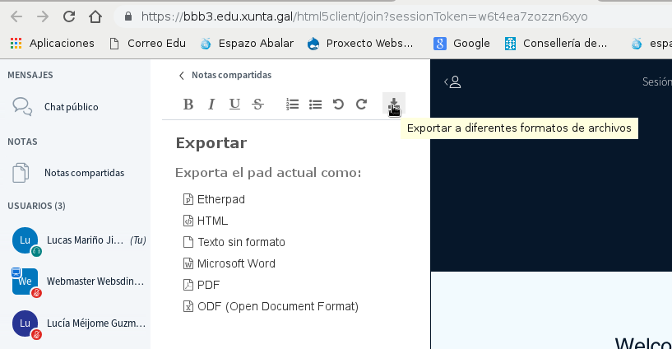Open the Proxecto Webs bookmark
The image size is (672, 349).
click(x=360, y=44)
